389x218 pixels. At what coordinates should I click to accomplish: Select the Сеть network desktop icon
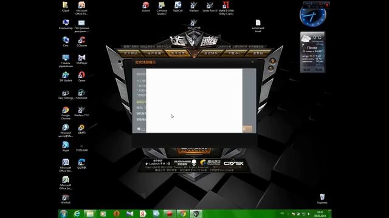click(x=66, y=42)
